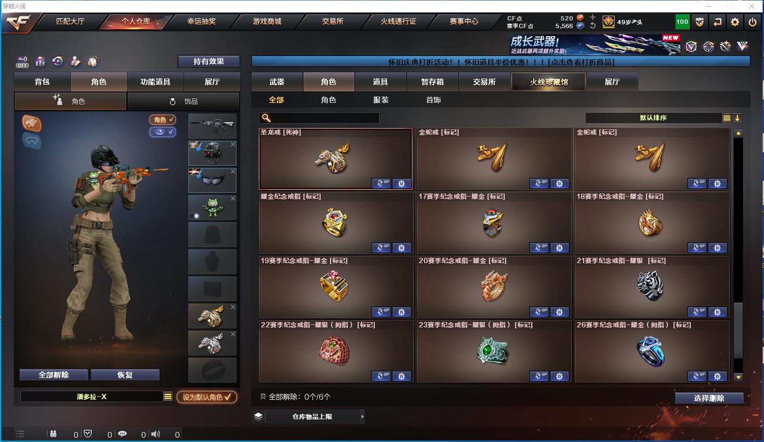Expand the 仓库物品上限 arrow
This screenshot has height=442, width=764.
coord(362,417)
